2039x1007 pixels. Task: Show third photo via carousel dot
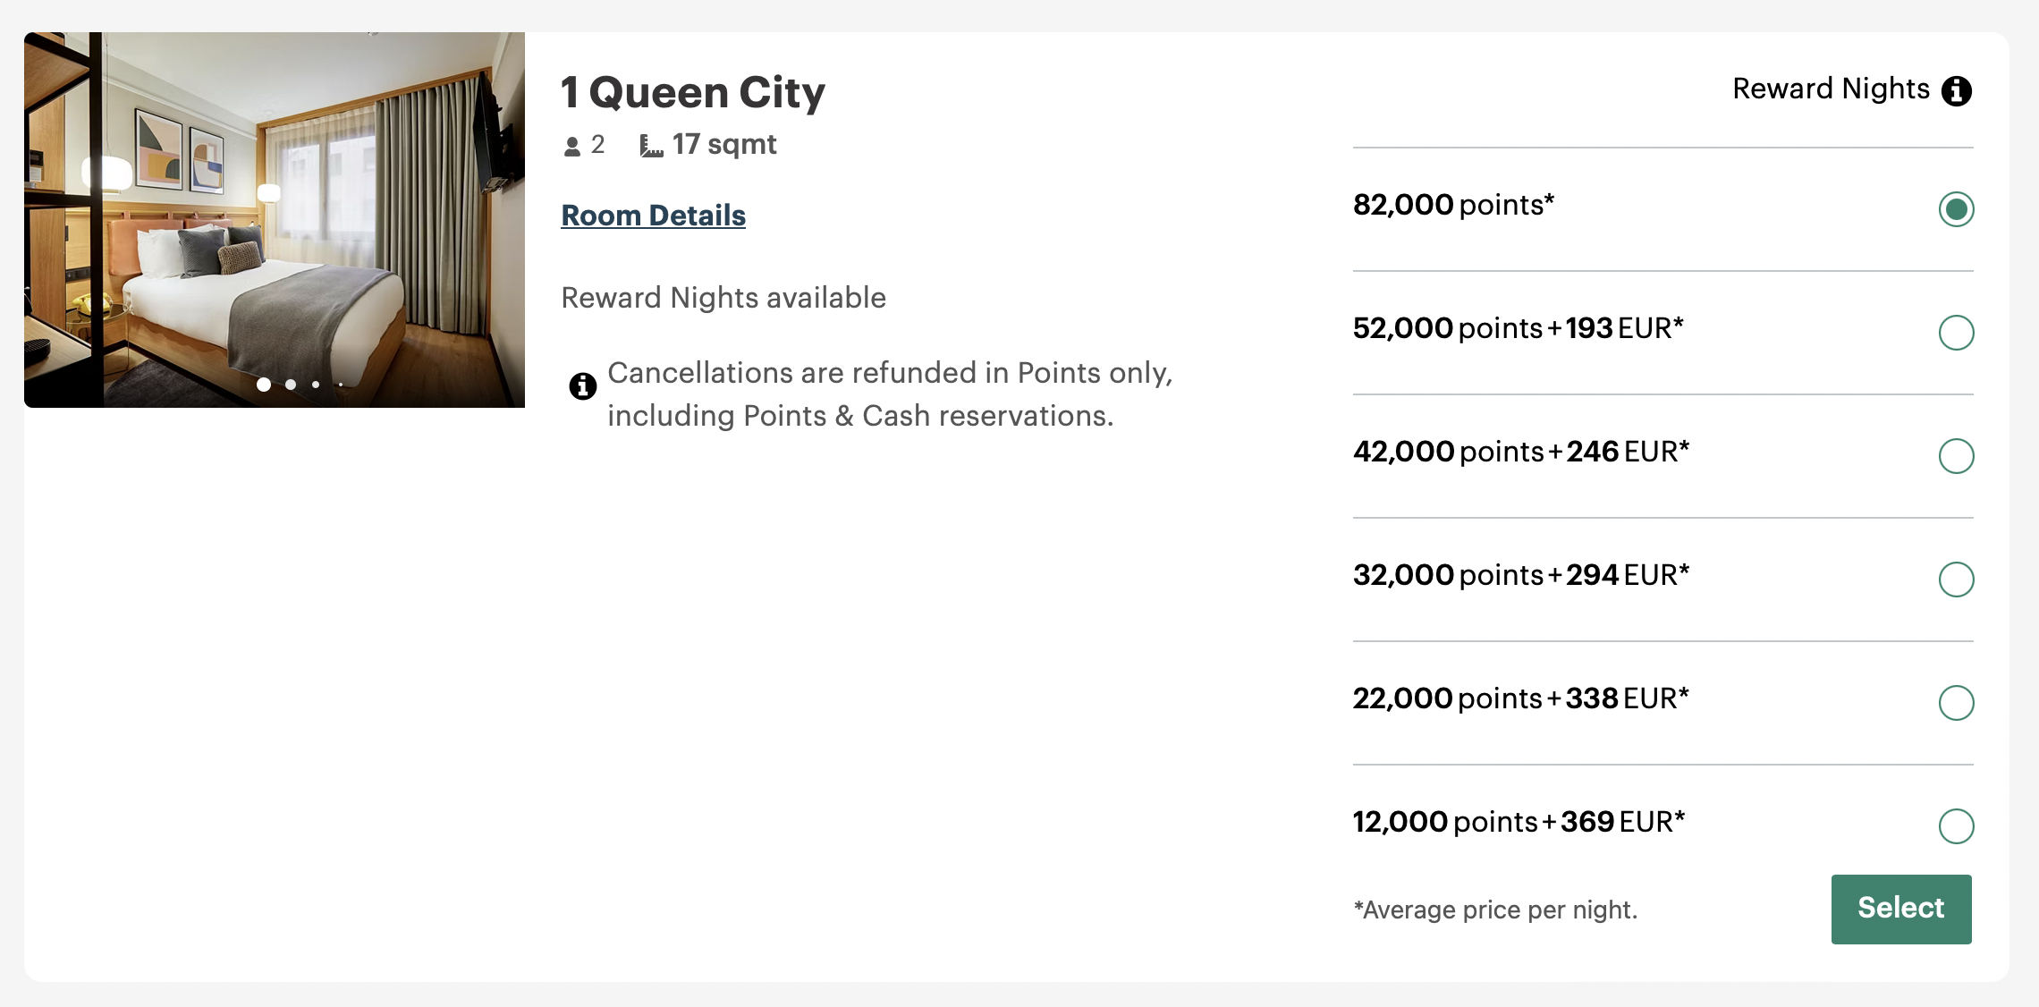point(316,385)
